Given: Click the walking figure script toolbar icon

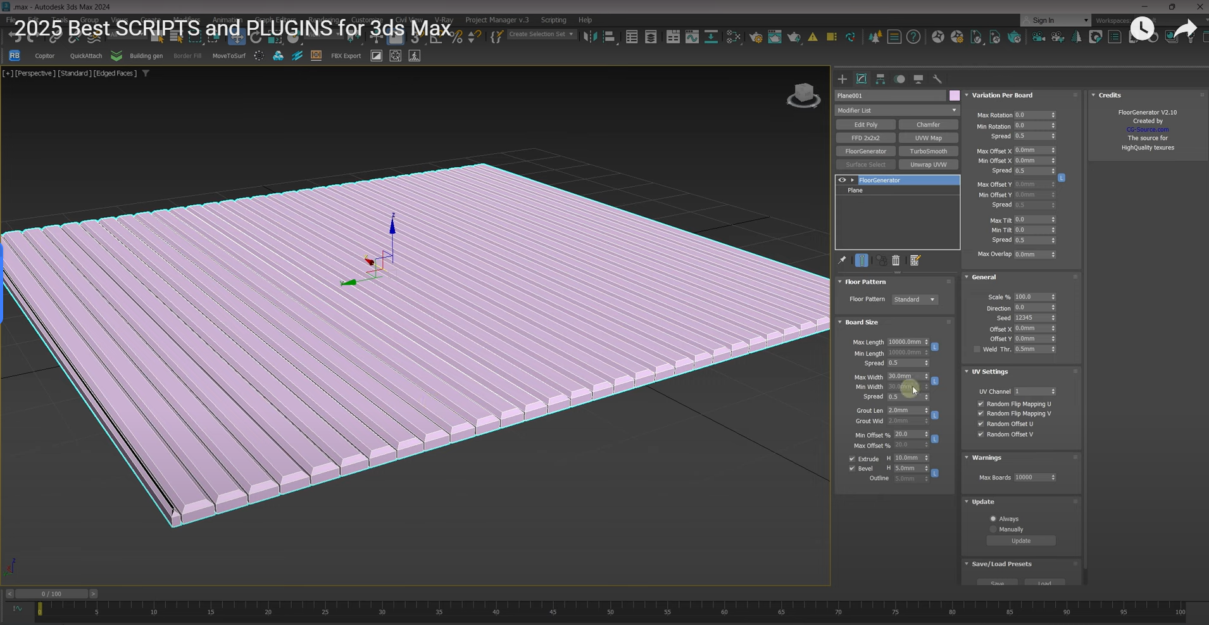Looking at the screenshot, I should click(x=415, y=56).
